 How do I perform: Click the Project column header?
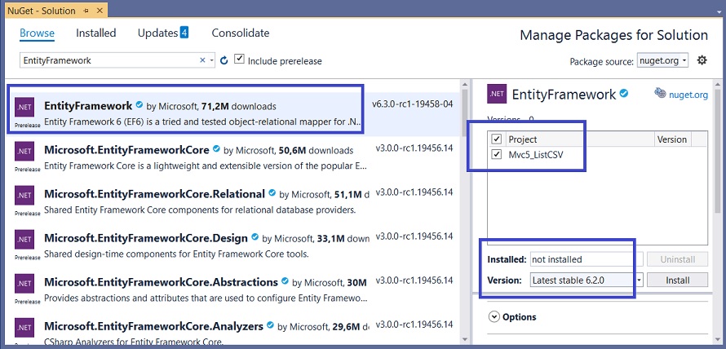pyautogui.click(x=522, y=139)
